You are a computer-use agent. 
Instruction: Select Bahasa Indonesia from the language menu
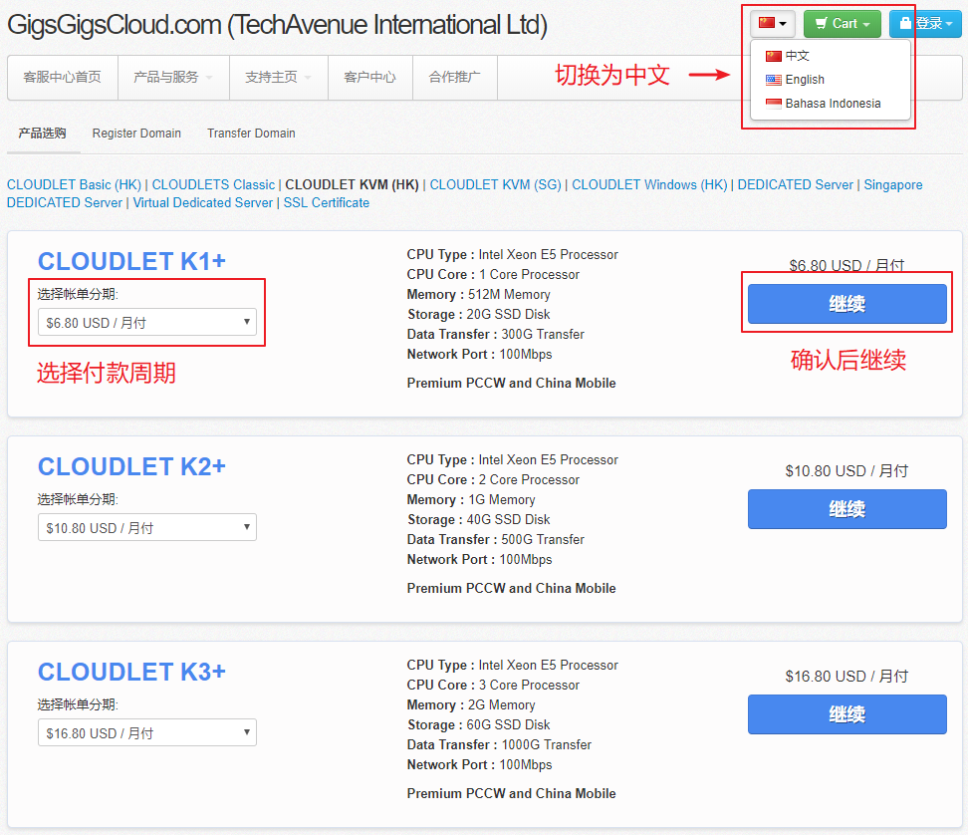click(x=831, y=104)
